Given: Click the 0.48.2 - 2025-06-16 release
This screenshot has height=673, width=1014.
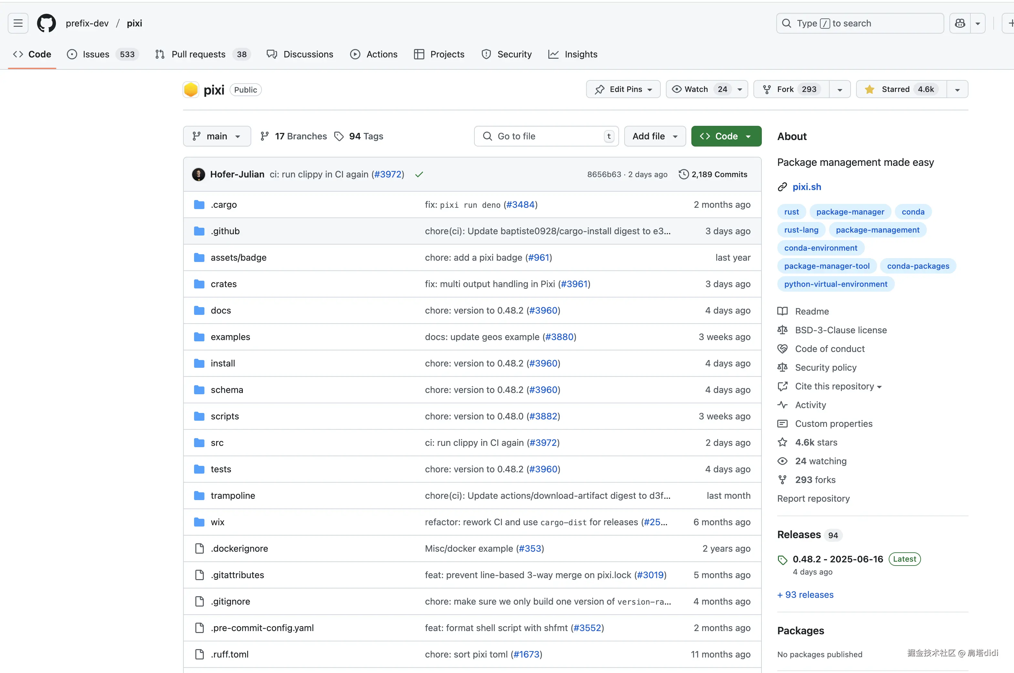Looking at the screenshot, I should [838, 559].
